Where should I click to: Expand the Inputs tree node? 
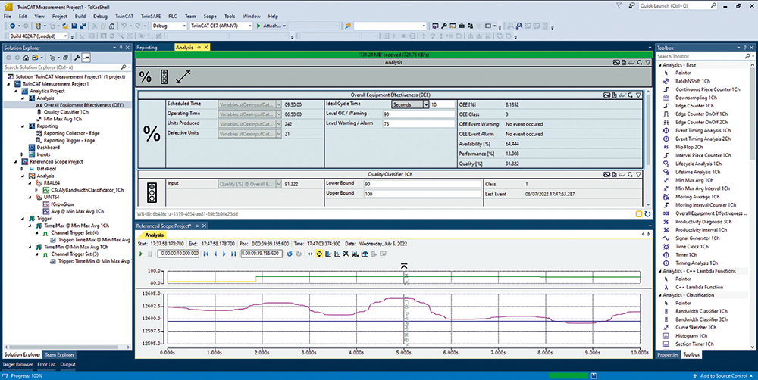pos(22,154)
